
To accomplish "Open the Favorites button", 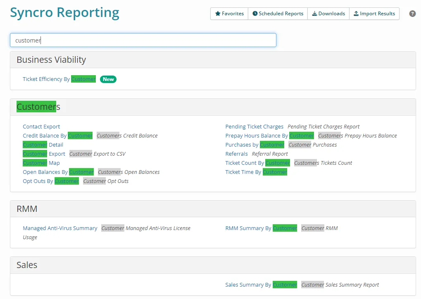I will (x=229, y=13).
